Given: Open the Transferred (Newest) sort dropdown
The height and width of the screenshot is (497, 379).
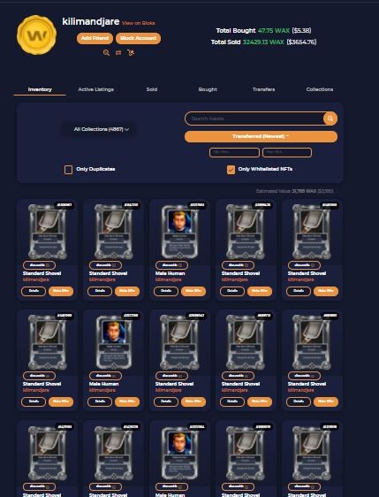Looking at the screenshot, I should 261,136.
